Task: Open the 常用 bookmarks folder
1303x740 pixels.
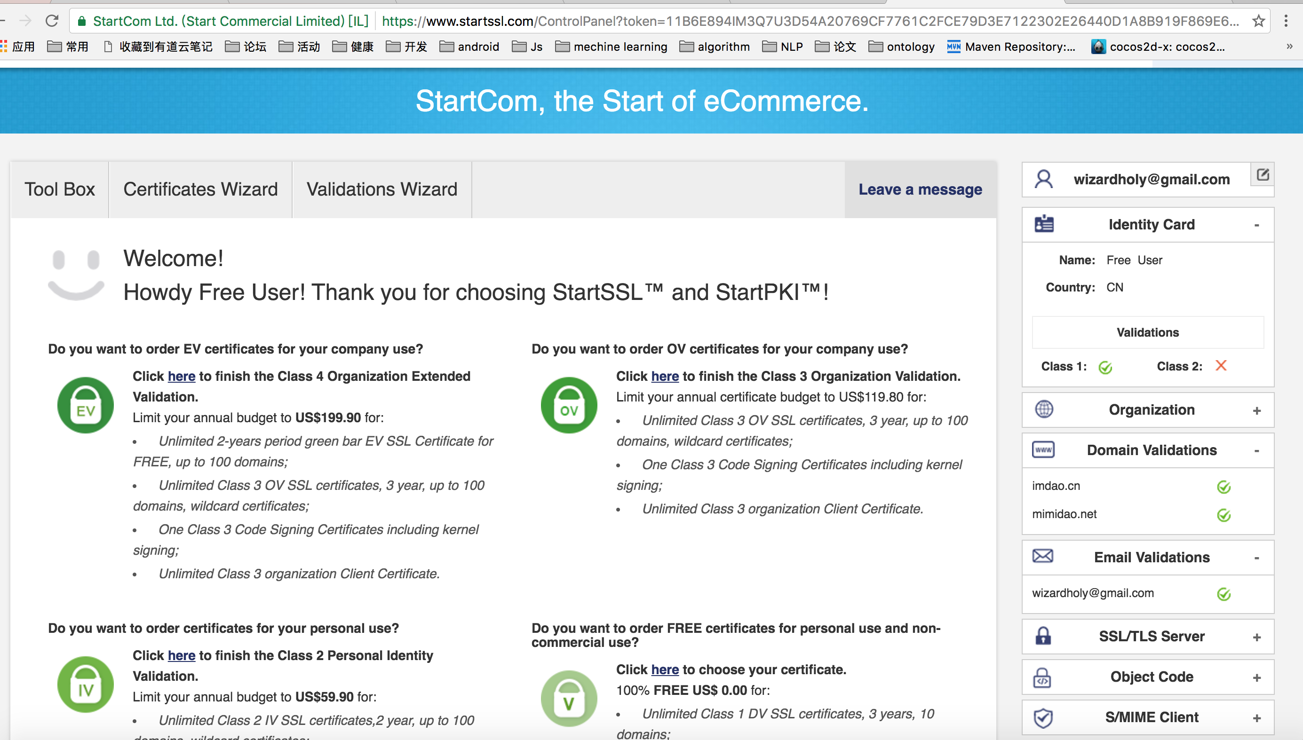Action: (68, 47)
